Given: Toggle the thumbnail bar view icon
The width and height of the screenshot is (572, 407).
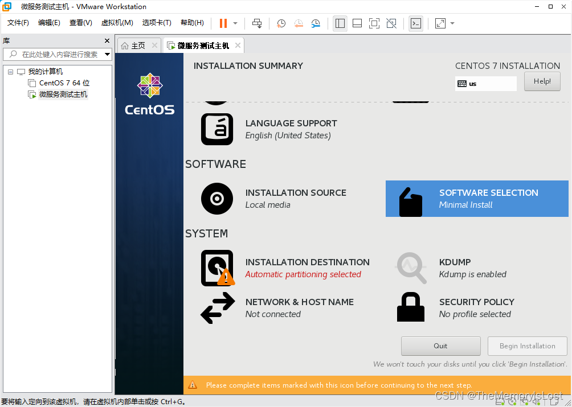Looking at the screenshot, I should pyautogui.click(x=357, y=23).
